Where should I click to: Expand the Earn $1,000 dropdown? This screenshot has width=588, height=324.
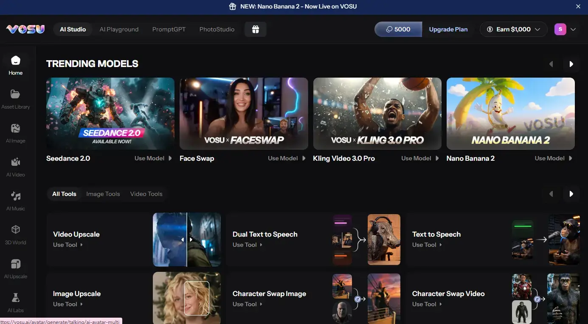tap(513, 29)
